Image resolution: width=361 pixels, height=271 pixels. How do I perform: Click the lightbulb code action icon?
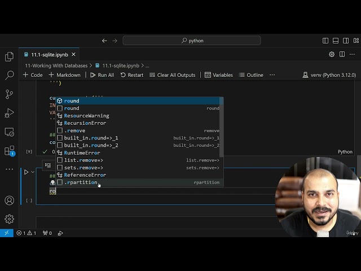(52, 182)
